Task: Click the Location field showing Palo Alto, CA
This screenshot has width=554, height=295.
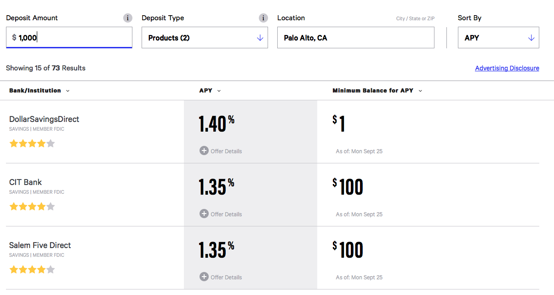Action: click(356, 38)
